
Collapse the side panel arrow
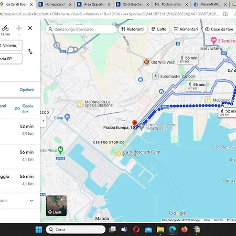(x=44, y=121)
